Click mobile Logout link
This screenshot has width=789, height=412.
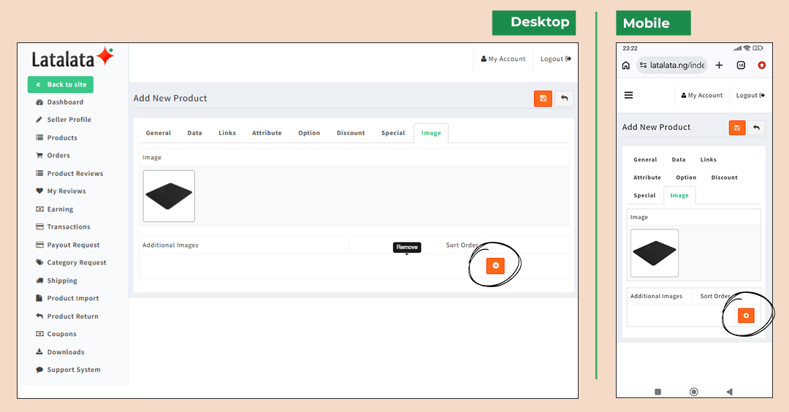[x=750, y=96]
